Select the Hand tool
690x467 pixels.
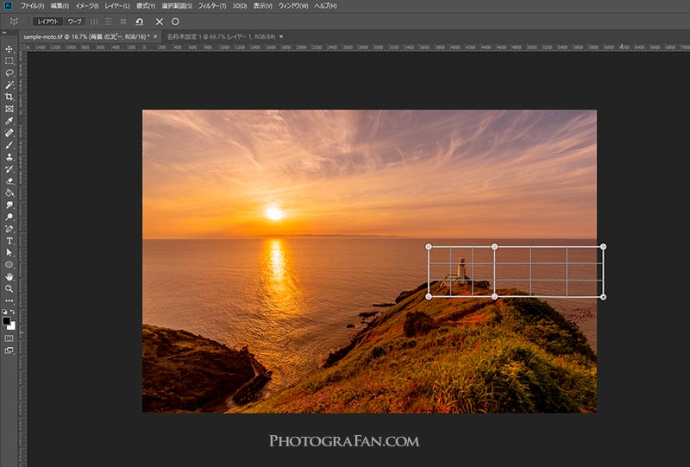(9, 277)
